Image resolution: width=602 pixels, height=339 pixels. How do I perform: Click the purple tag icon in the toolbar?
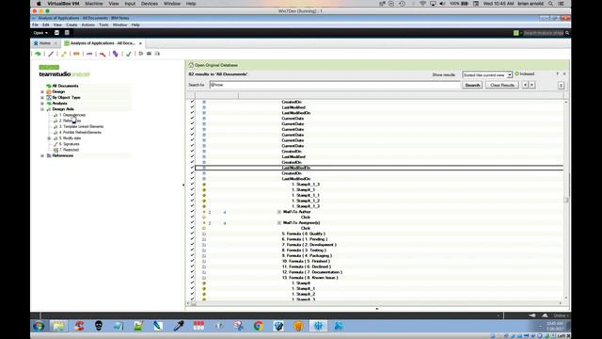point(115,54)
